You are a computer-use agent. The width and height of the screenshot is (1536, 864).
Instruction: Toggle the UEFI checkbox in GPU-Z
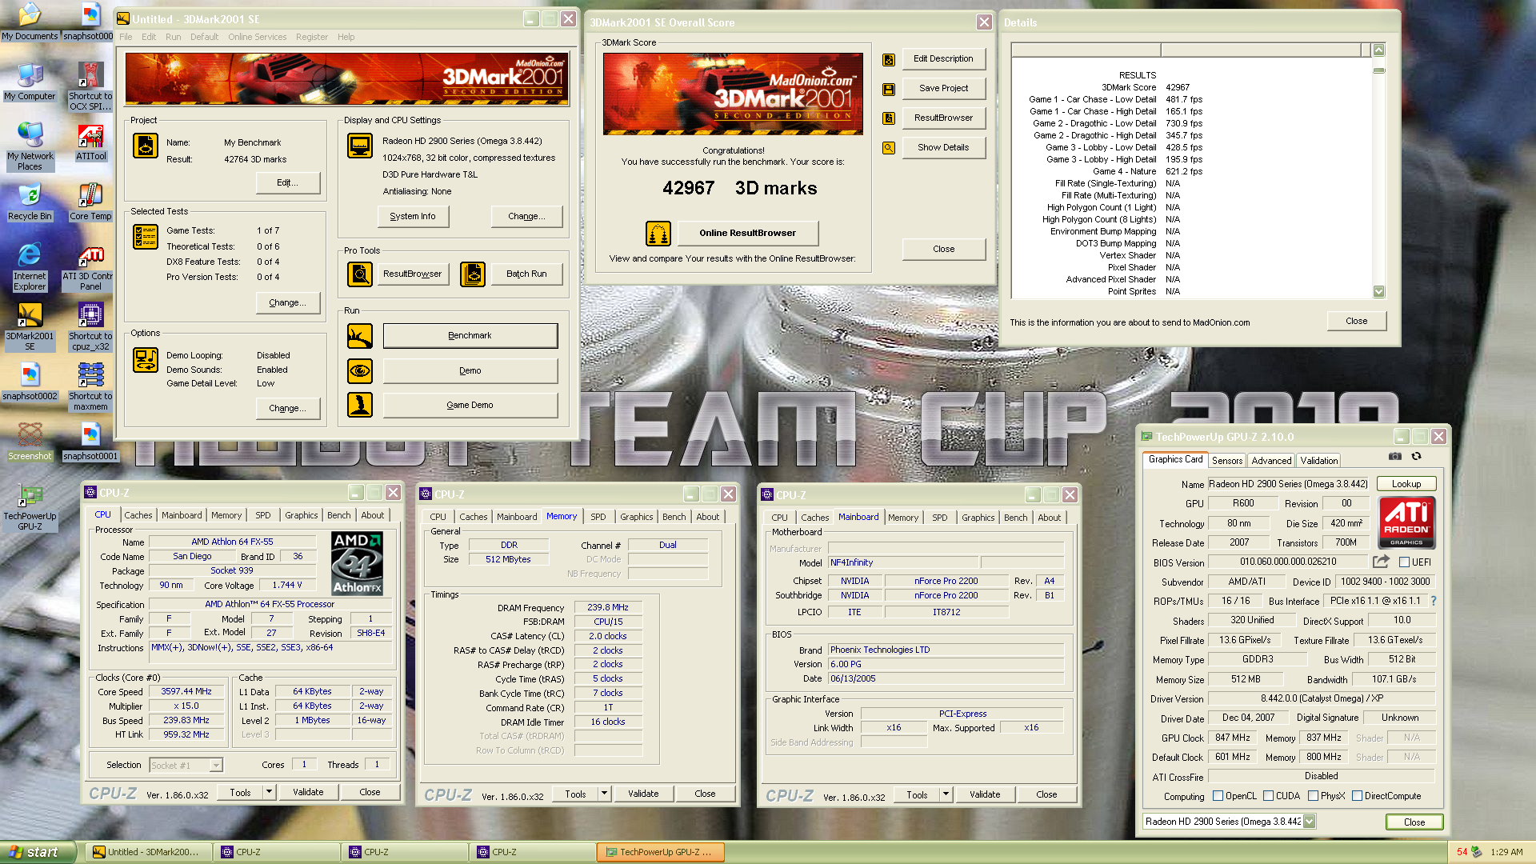point(1404,562)
